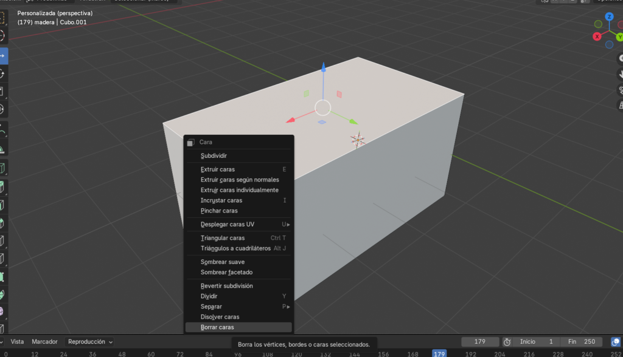The image size is (623, 357).
Task: Choose Incrustar caras
Action: coord(238,200)
